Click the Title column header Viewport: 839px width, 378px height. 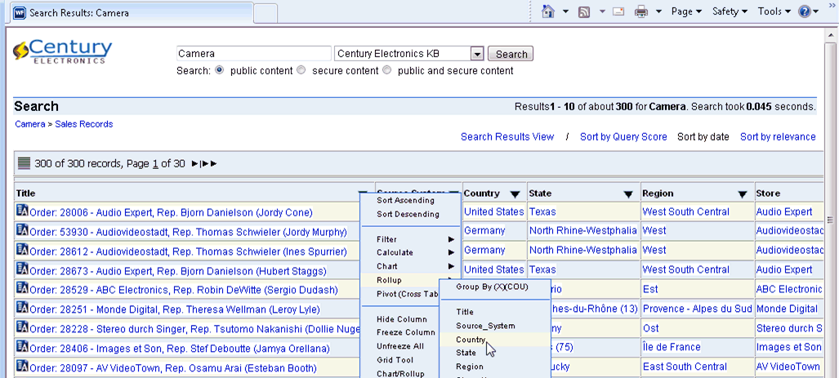(25, 193)
